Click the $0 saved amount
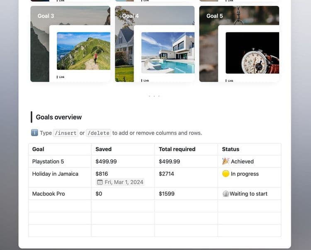 [x=99, y=194]
